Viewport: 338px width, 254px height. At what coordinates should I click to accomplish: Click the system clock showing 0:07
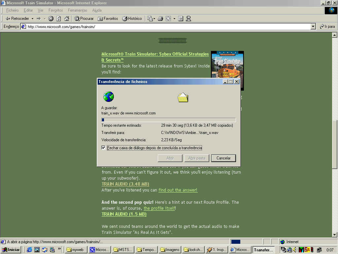[x=330, y=250]
